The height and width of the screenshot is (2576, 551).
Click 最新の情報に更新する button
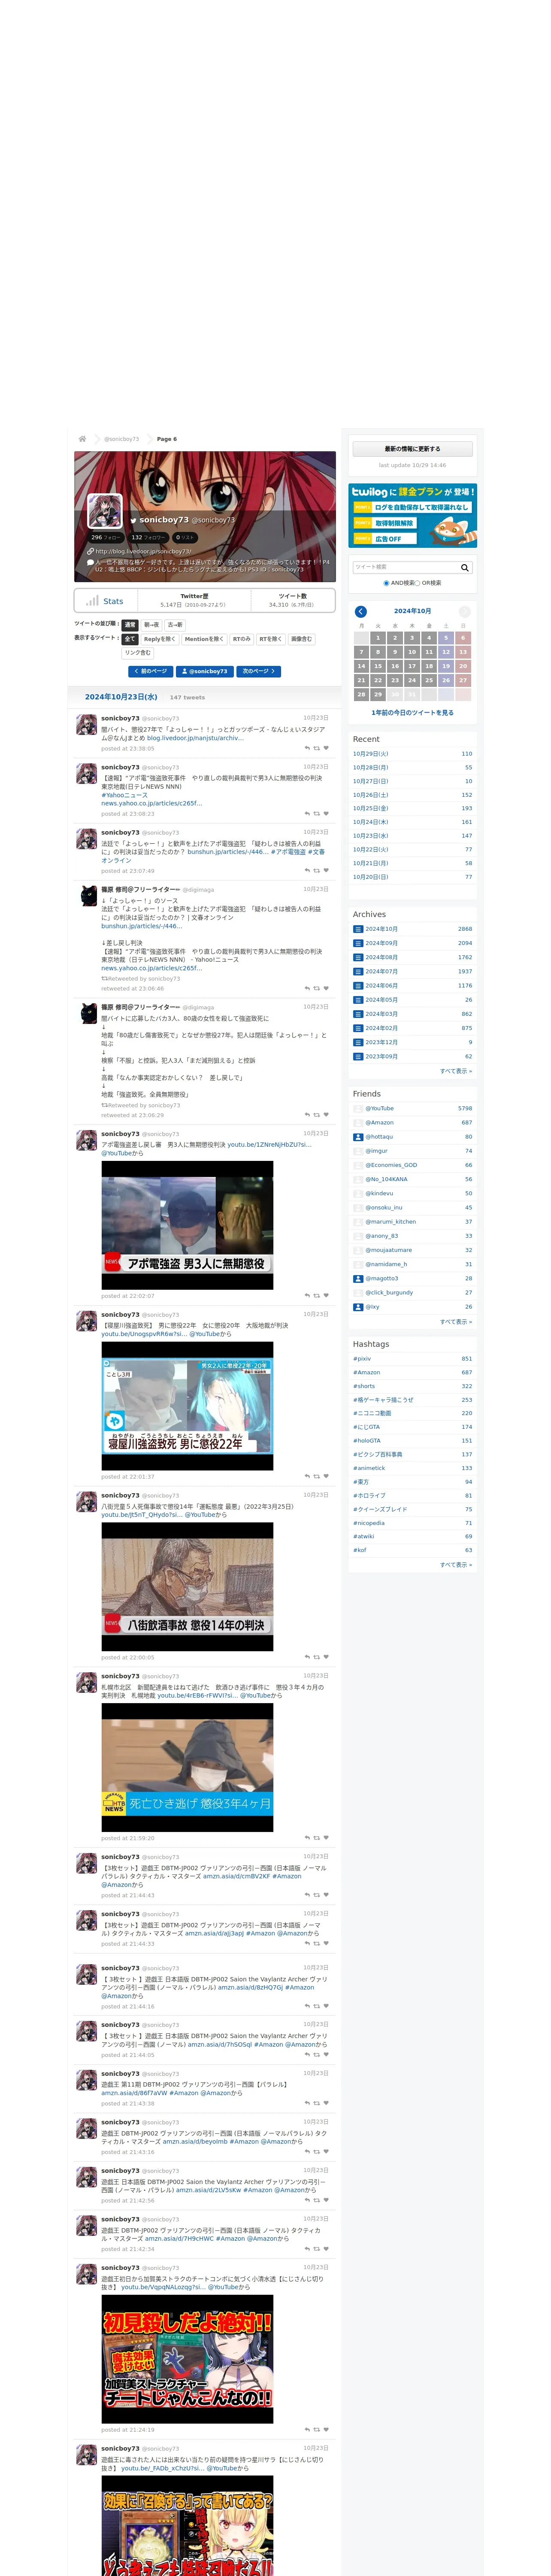pos(412,449)
